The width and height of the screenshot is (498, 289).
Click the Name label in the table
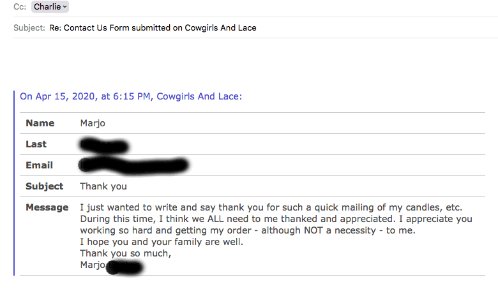point(40,123)
